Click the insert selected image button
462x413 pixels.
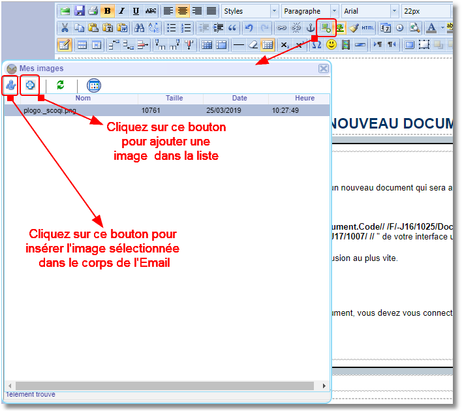point(10,85)
